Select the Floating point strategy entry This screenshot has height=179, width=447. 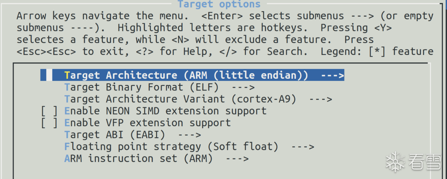(x=171, y=147)
